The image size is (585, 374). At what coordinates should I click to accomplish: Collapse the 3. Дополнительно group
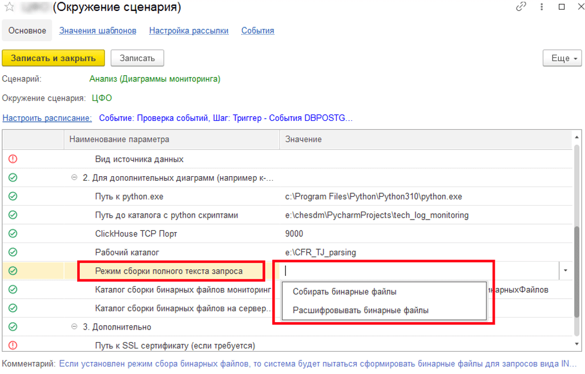pos(74,327)
